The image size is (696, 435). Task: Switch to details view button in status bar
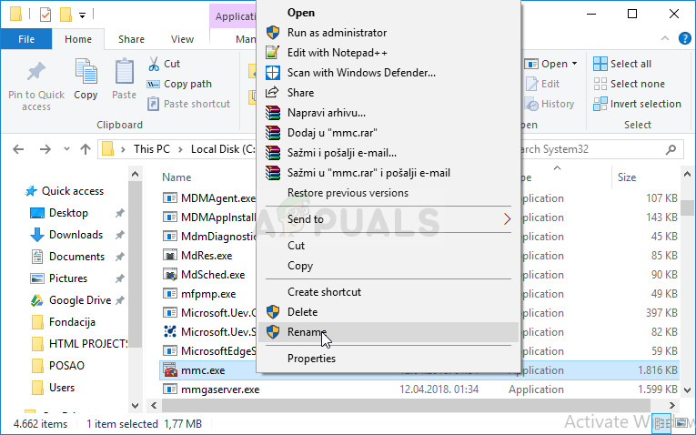pyautogui.click(x=662, y=424)
